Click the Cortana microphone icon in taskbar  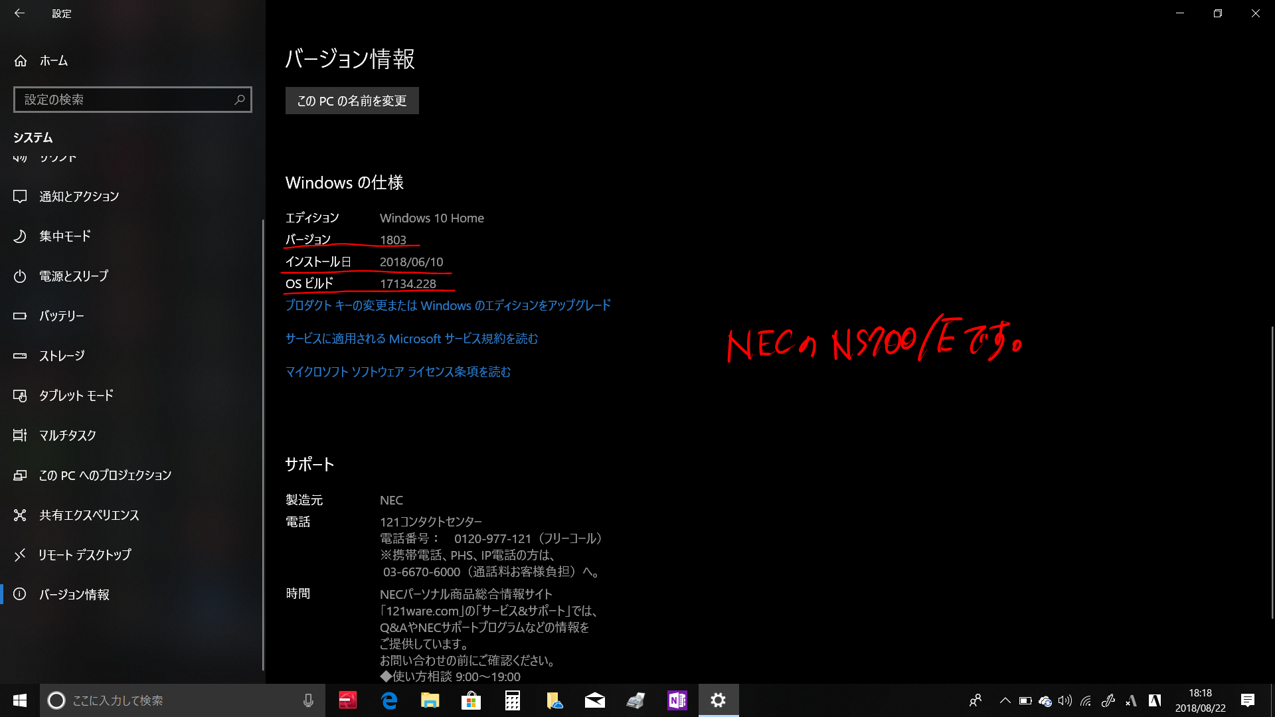308,700
